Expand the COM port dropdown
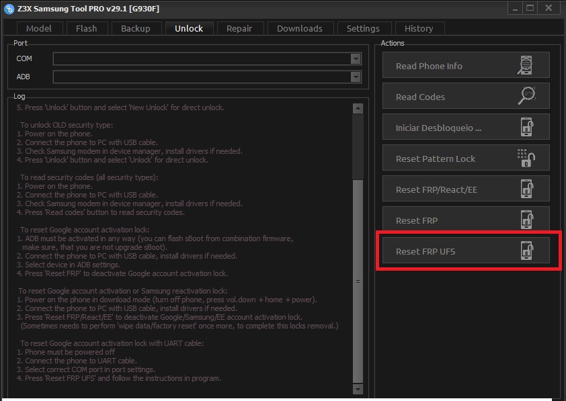 click(356, 59)
